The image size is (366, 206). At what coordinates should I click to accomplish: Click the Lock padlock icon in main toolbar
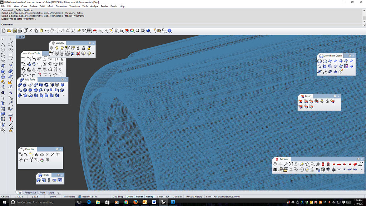(x=122, y=31)
